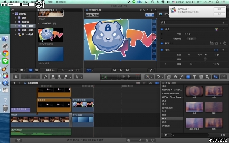The height and width of the screenshot is (143, 229).
Task: Open the Generators browser
Action: tap(201, 77)
